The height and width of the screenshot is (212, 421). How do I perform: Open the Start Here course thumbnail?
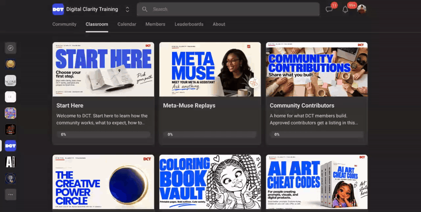[103, 69]
